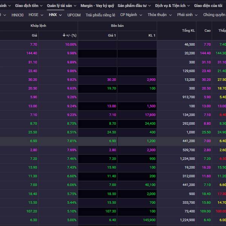The width and height of the screenshot is (226, 226).
Task: Open the Dịch vụ & Tiện ích menu
Action: pos(172,6)
